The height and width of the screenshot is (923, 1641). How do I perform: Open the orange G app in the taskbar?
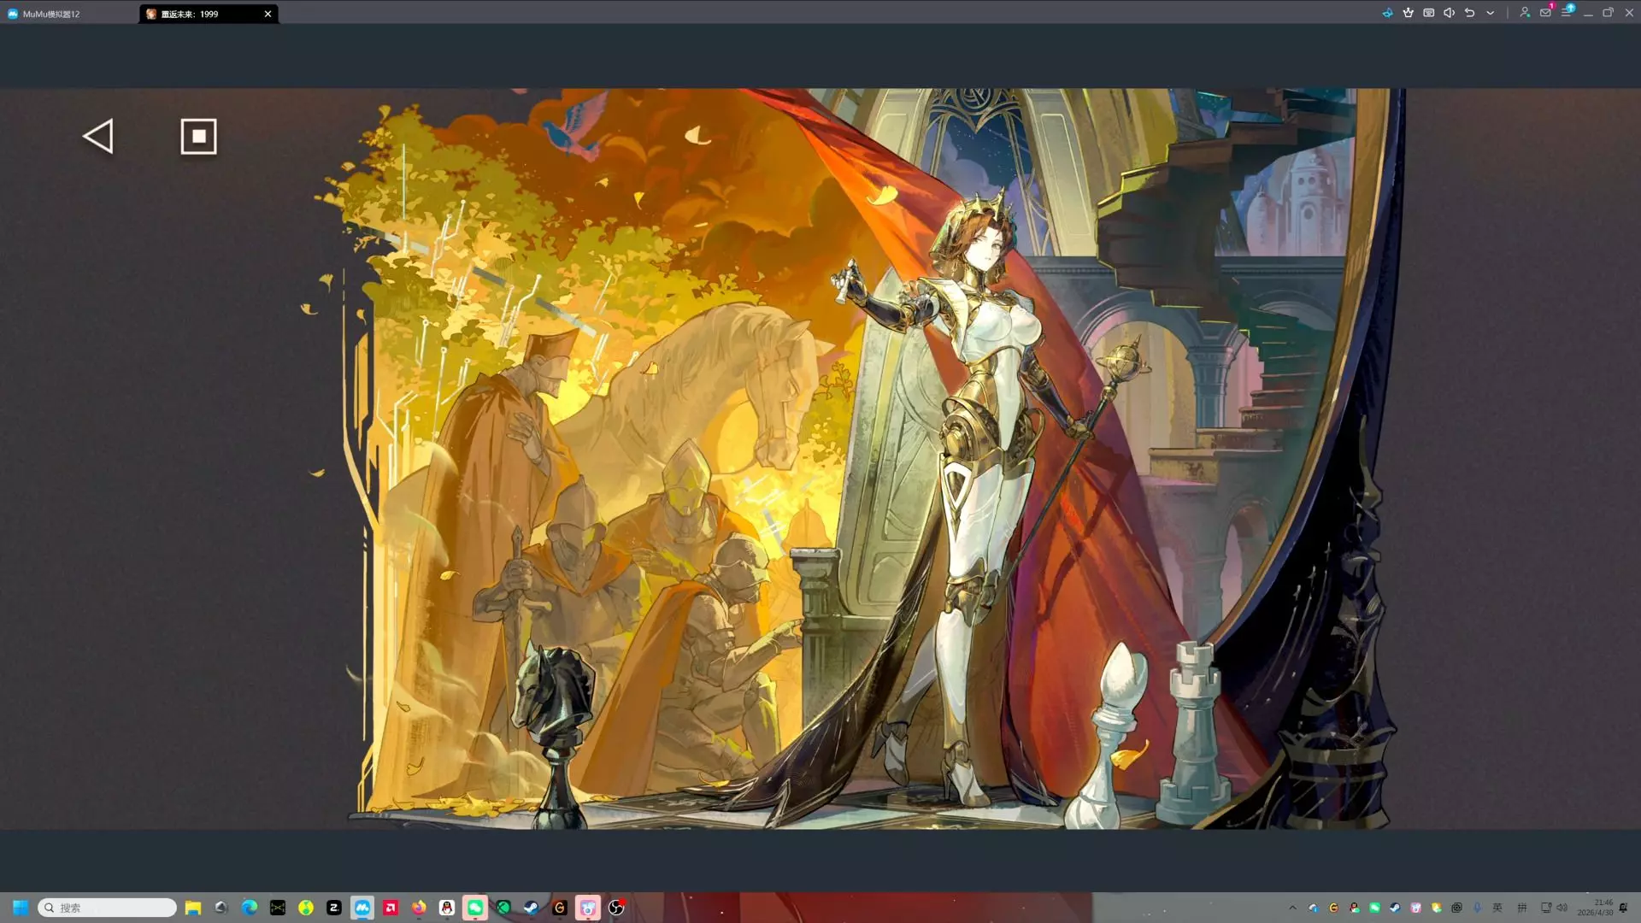click(560, 908)
